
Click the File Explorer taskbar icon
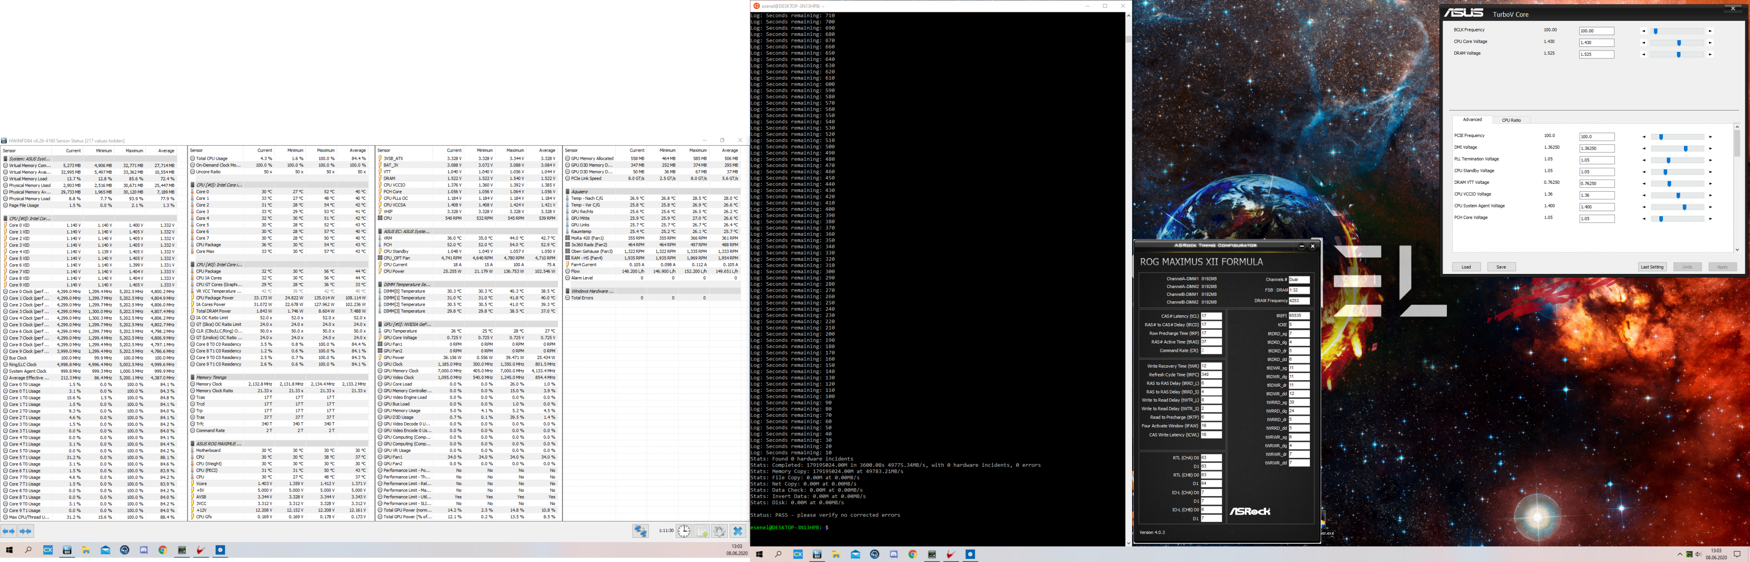(86, 551)
